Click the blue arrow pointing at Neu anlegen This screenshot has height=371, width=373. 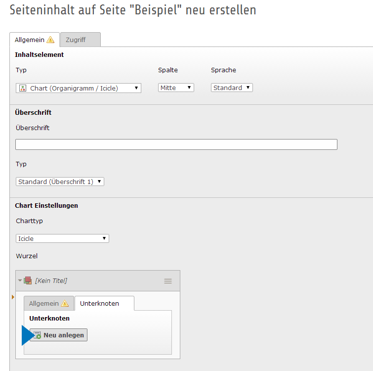[25, 335]
